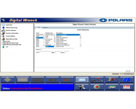Click the down arrow of the Year list
This screenshot has height=109, width=136.
(x=44, y=45)
